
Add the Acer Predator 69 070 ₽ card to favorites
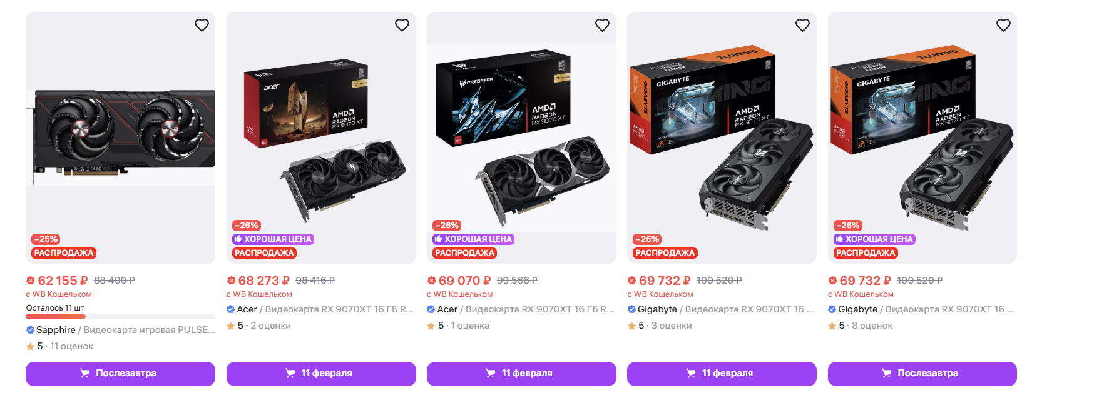[x=602, y=25]
